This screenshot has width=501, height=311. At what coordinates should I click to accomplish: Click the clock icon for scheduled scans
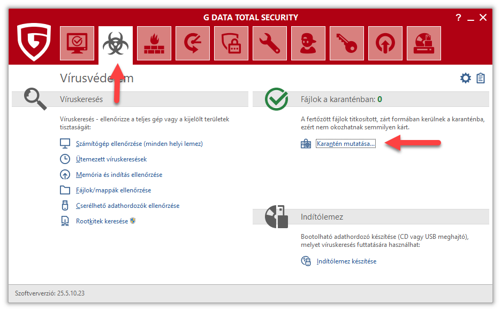(65, 159)
